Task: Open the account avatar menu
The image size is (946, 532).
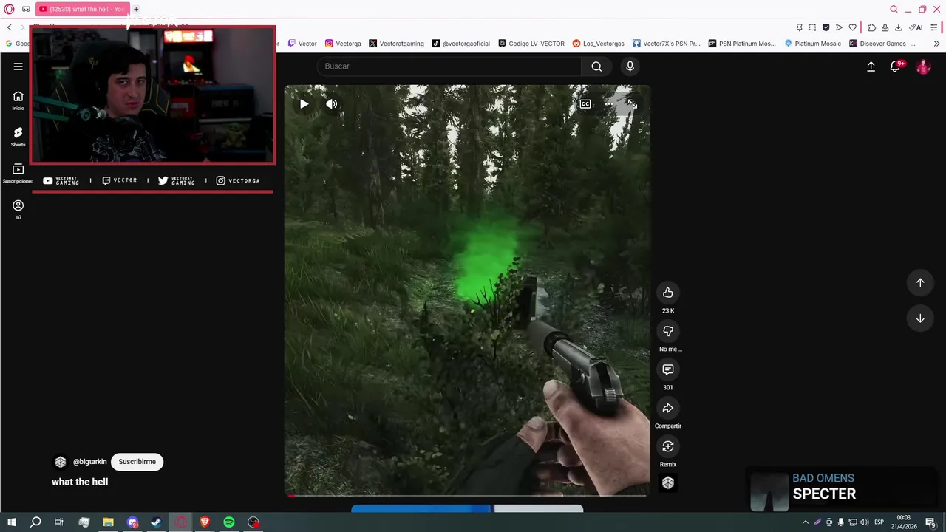Action: (923, 66)
